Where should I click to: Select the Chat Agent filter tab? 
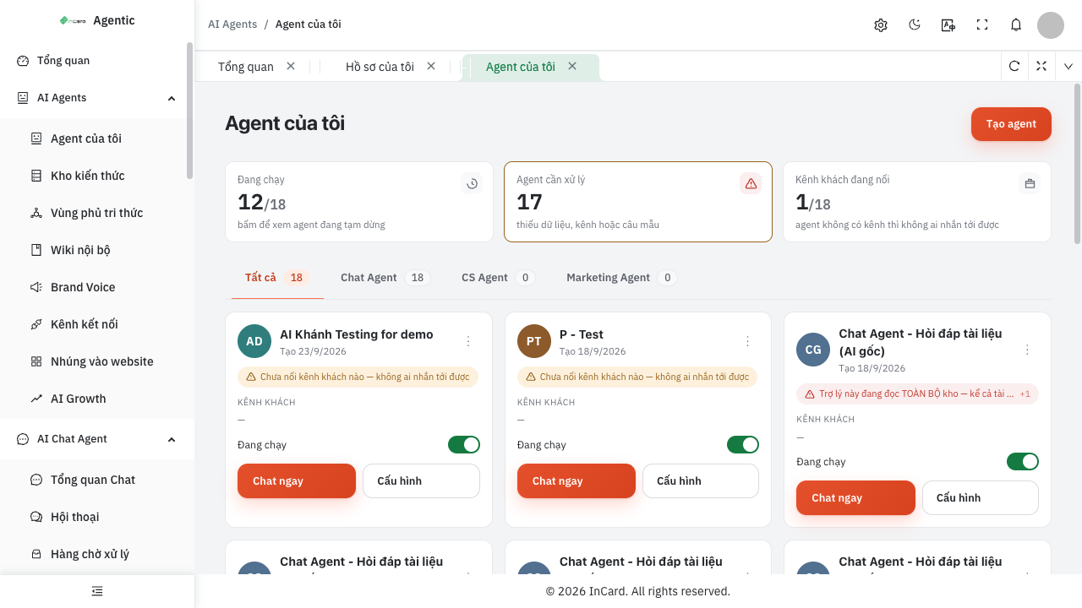click(385, 278)
